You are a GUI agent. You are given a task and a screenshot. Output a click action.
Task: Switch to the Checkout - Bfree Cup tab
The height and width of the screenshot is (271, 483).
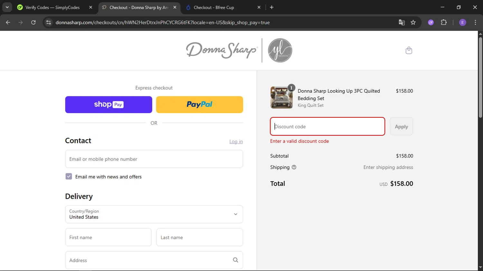[x=214, y=7]
